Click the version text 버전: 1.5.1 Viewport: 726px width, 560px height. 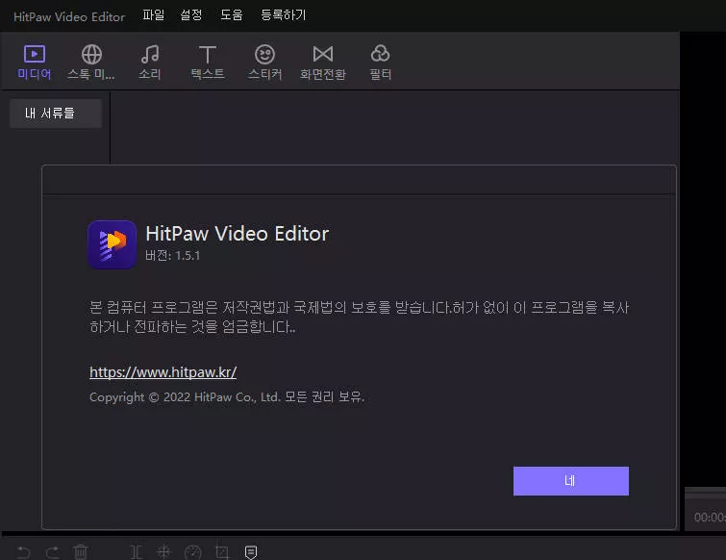click(173, 255)
